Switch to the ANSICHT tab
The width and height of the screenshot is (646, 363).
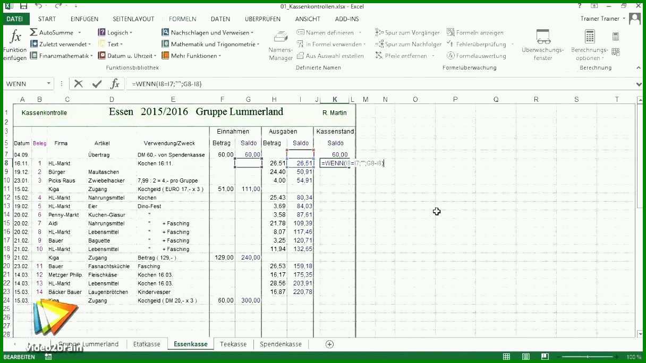tap(308, 19)
